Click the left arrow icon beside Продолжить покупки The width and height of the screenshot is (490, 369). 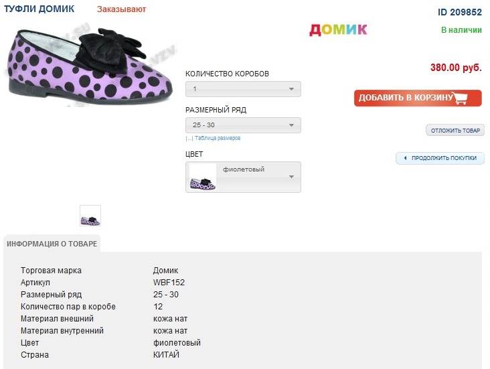click(x=405, y=159)
